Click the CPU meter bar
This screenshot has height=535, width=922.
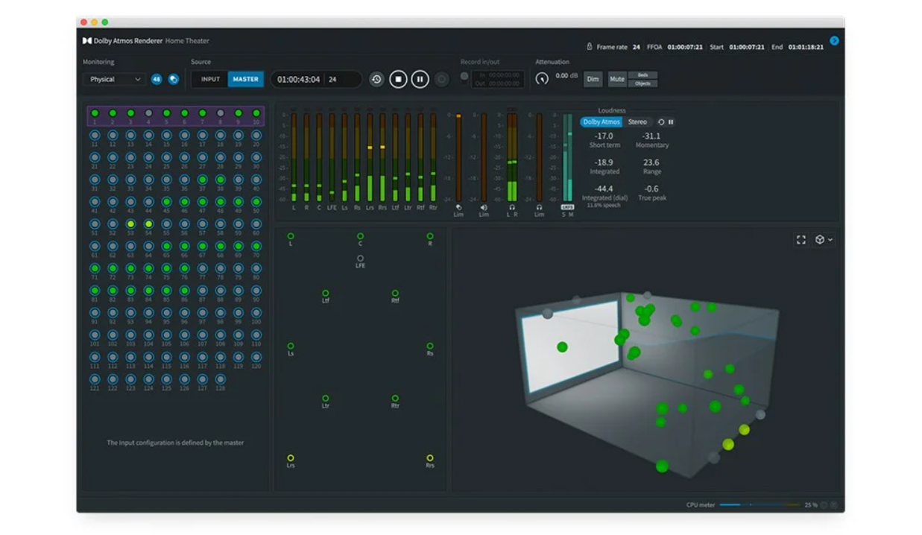[759, 505]
